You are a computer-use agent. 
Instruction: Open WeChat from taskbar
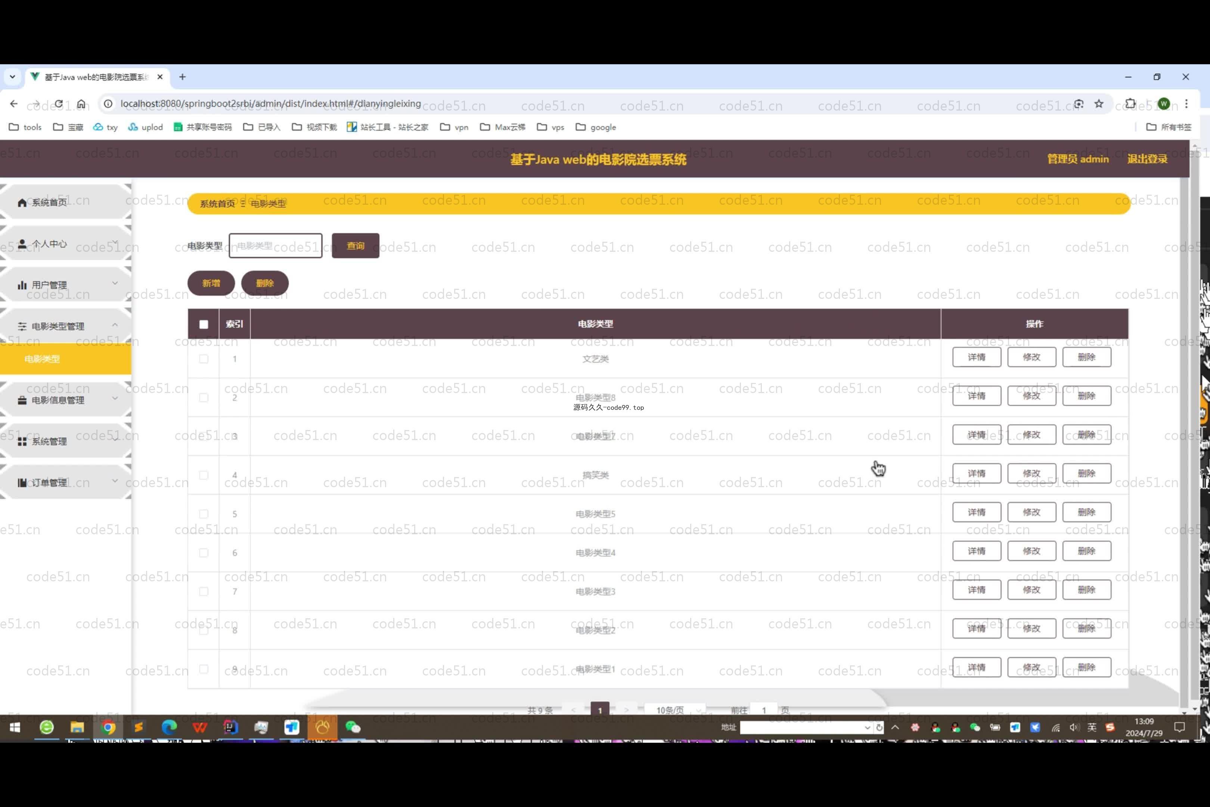[353, 727]
